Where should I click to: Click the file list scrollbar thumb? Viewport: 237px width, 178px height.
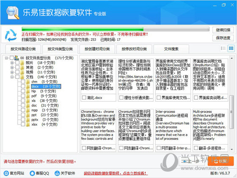[232, 112]
